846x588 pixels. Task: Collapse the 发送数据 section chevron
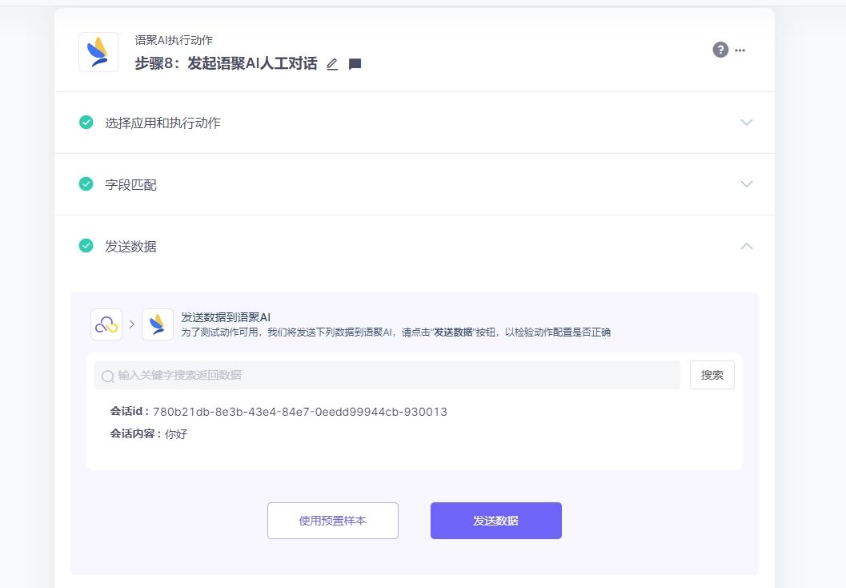coord(746,246)
